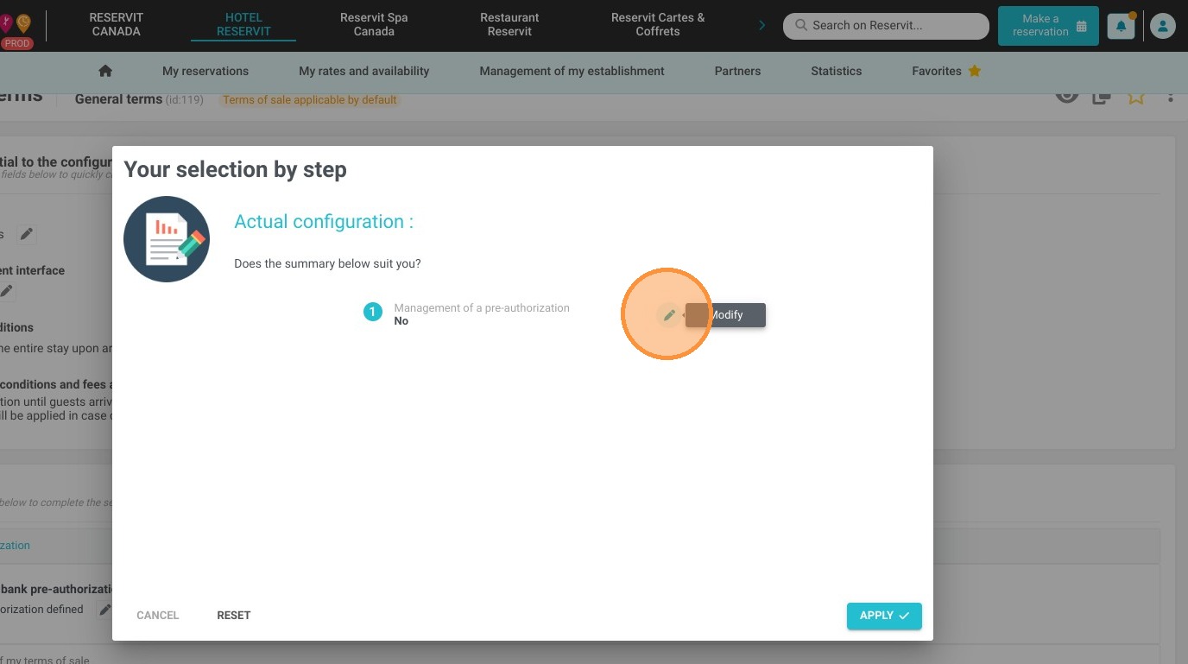The width and height of the screenshot is (1188, 664).
Task: Open the Favorites menu
Action: [x=946, y=71]
